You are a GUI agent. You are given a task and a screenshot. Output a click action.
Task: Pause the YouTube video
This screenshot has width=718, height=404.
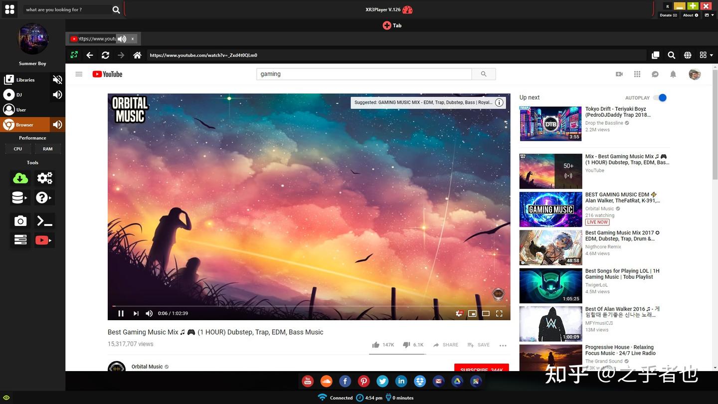click(121, 313)
